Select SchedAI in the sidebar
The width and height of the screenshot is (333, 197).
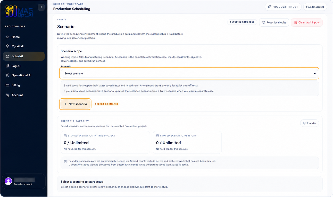click(x=24, y=56)
